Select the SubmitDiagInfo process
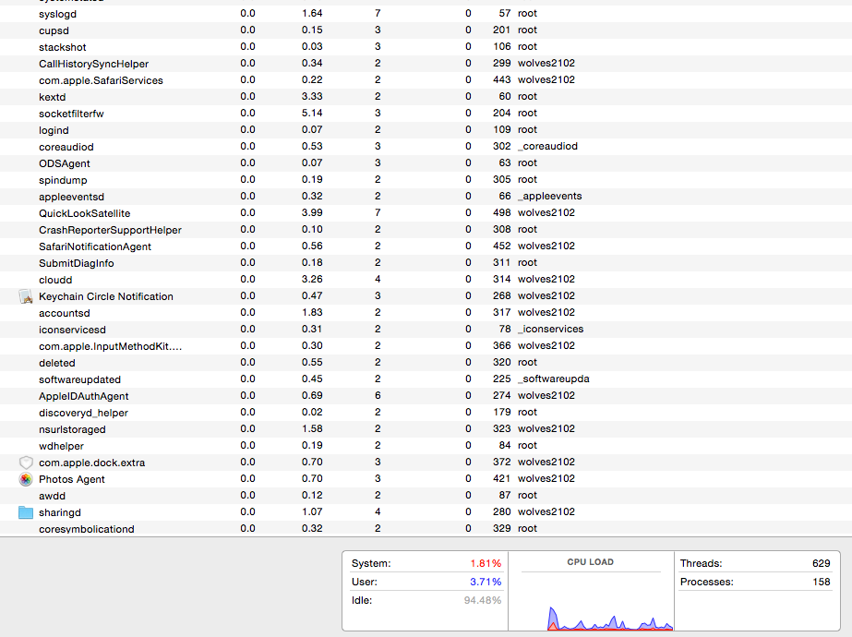Image resolution: width=852 pixels, height=637 pixels. tap(426, 263)
